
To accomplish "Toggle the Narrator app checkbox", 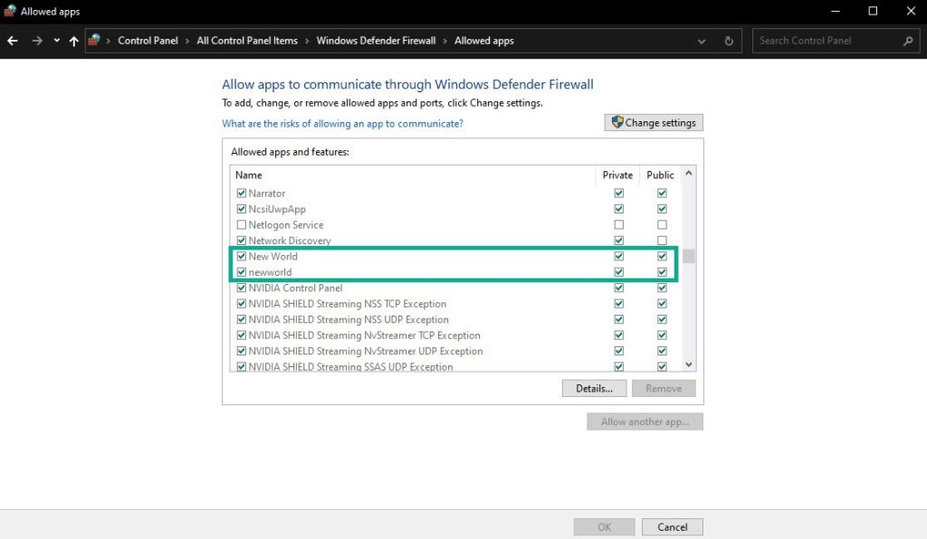I will tap(241, 193).
